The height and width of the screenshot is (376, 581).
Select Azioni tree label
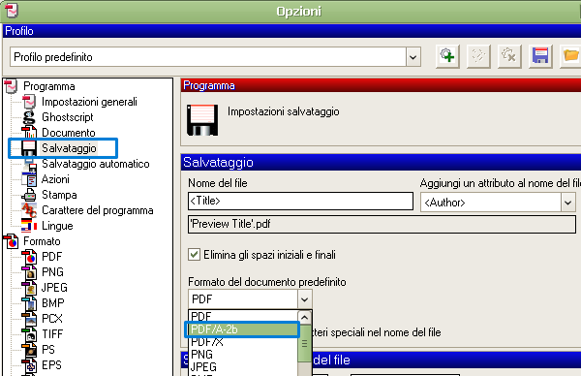click(55, 179)
